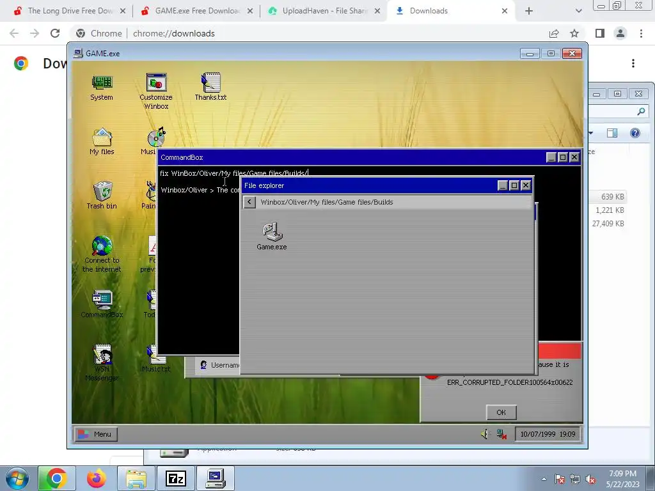Open the My files folder icon
The width and height of the screenshot is (655, 491).
[x=102, y=142]
